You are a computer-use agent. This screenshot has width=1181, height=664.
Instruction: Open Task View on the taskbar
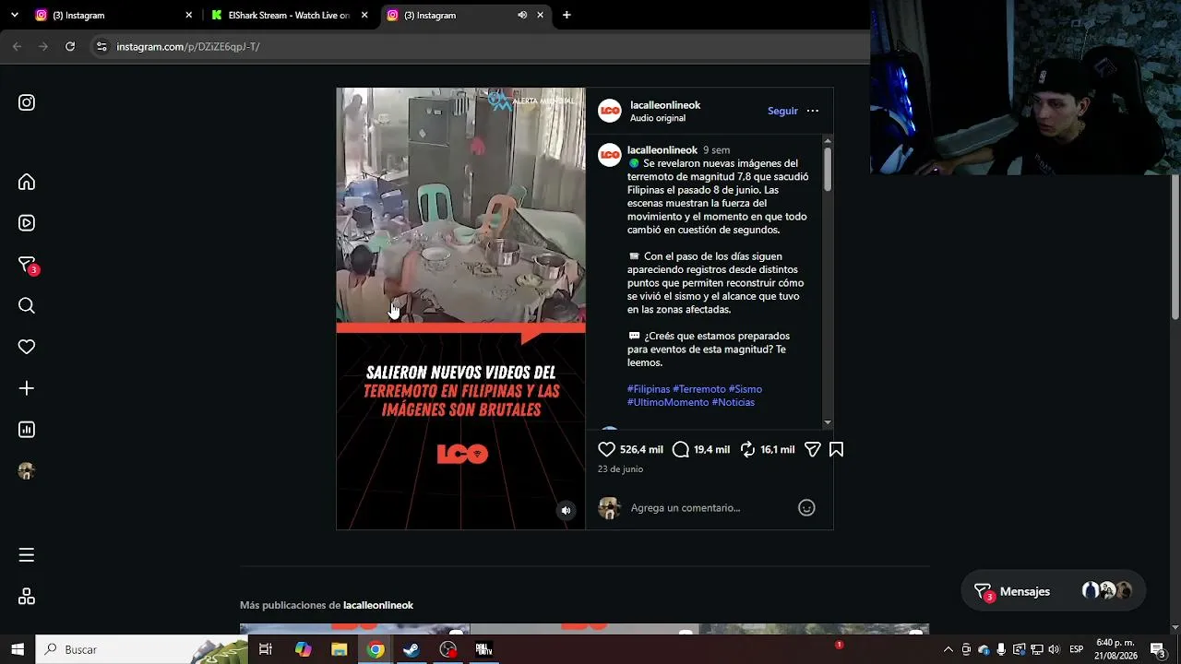pyautogui.click(x=266, y=649)
